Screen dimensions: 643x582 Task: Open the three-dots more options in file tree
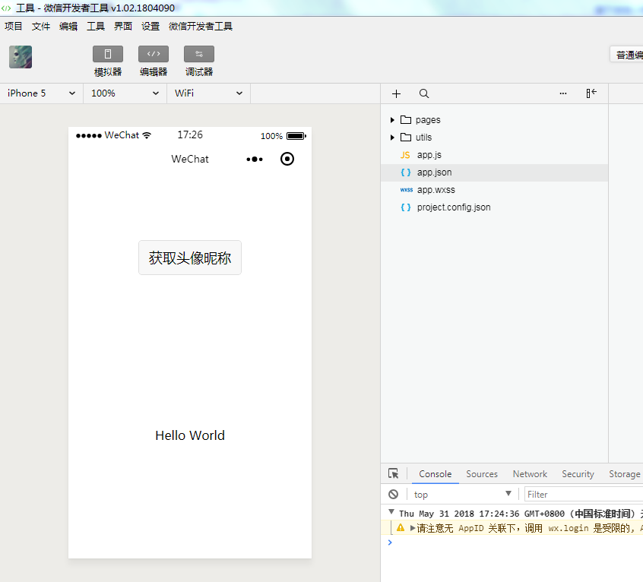563,93
